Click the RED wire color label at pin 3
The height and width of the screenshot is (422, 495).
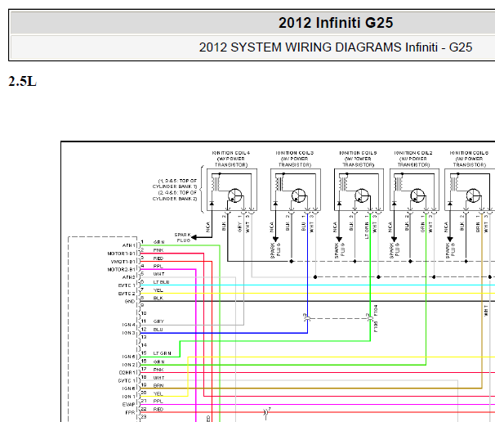coord(158,258)
